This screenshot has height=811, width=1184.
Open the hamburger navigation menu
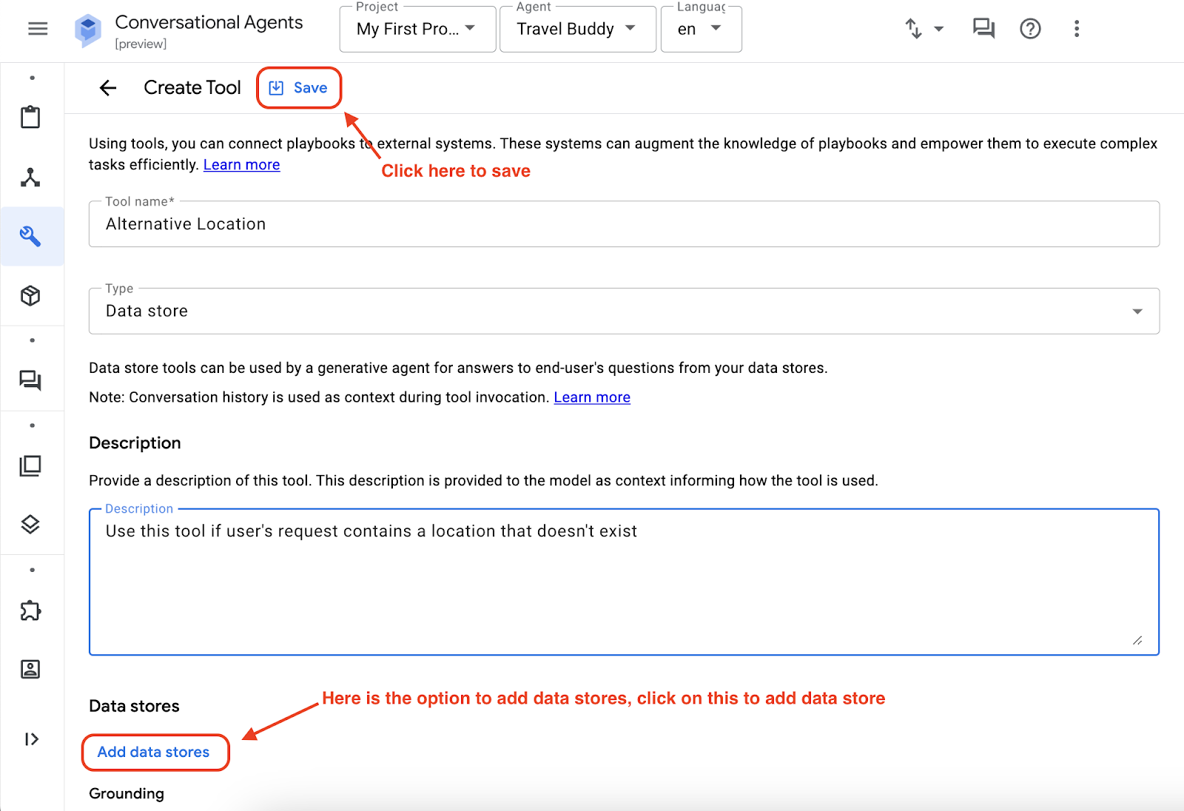tap(38, 29)
